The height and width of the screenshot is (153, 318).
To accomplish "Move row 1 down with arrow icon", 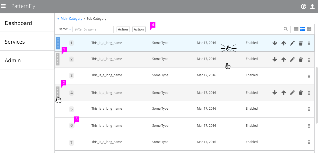I will pyautogui.click(x=275, y=43).
